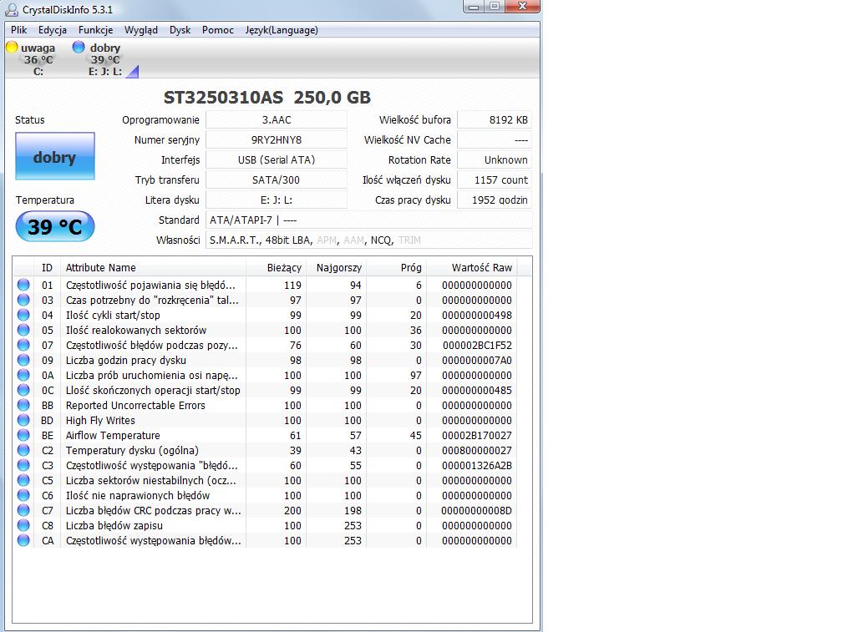Click the Rotation Rate field Unknown
Screen dimensions: 868x632
495,160
